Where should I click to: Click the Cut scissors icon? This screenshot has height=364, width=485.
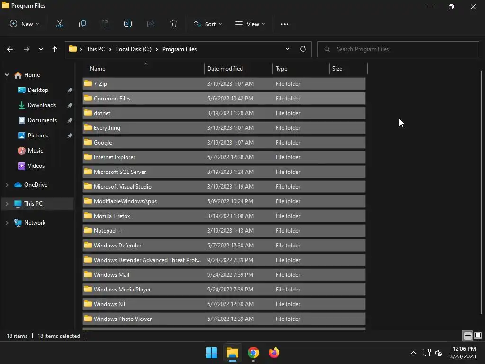point(60,24)
